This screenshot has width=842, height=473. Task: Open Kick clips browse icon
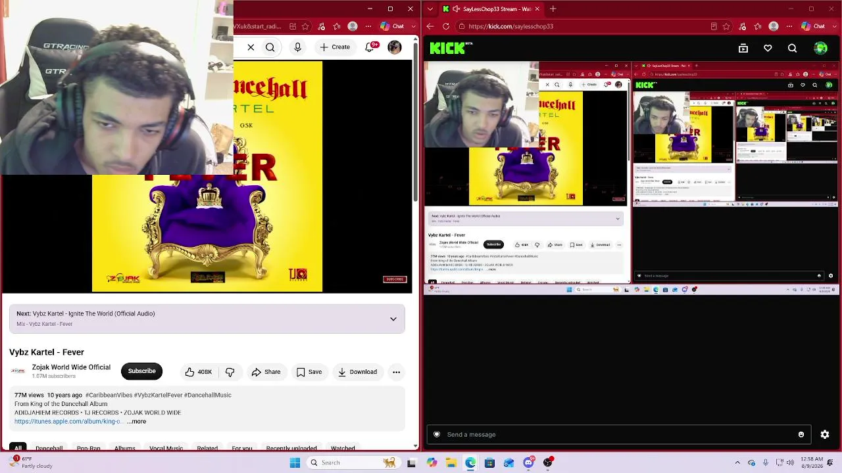tap(743, 48)
